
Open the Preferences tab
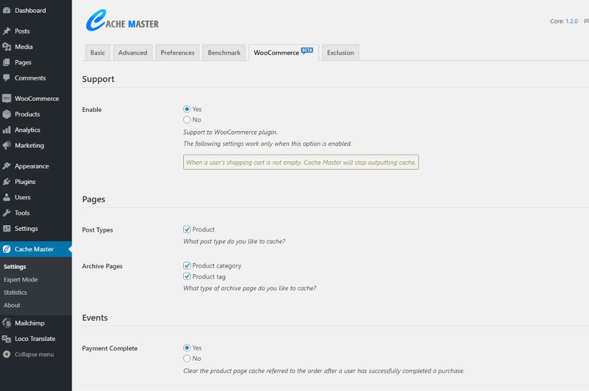(177, 53)
